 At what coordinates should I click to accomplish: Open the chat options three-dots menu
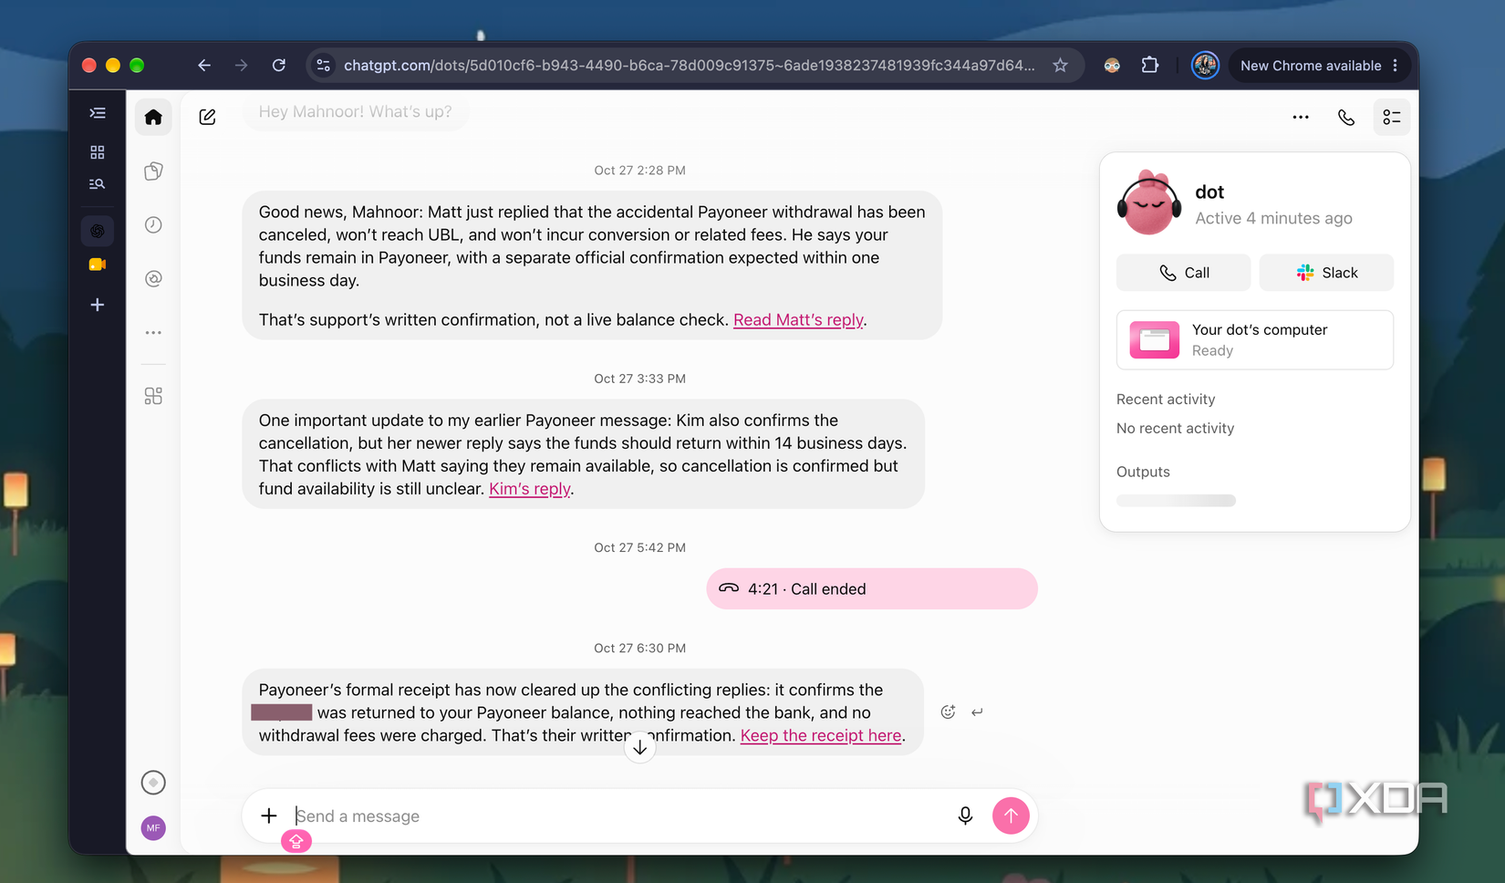(1301, 117)
